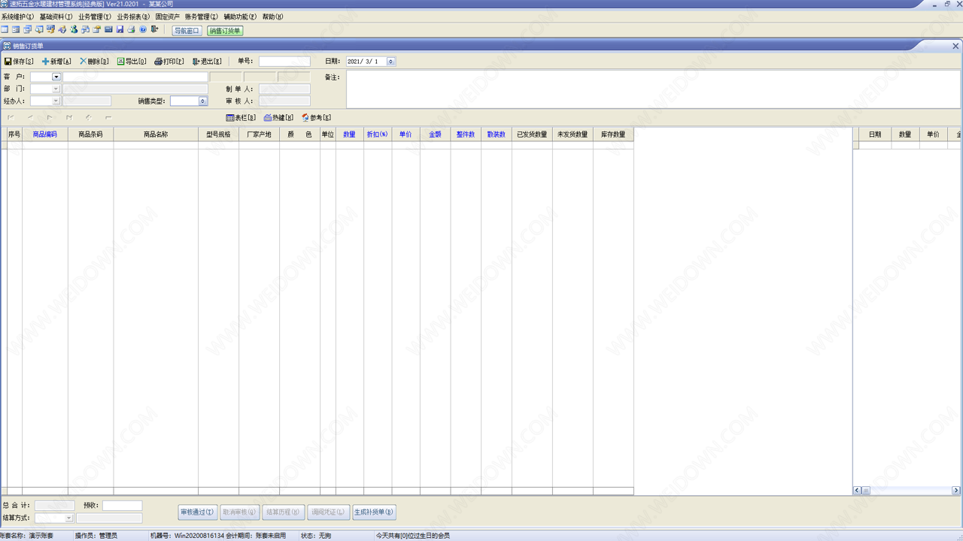The height and width of the screenshot is (541, 963).
Task: Click the blue floppy disk toolbar icon
Action: (x=120, y=29)
